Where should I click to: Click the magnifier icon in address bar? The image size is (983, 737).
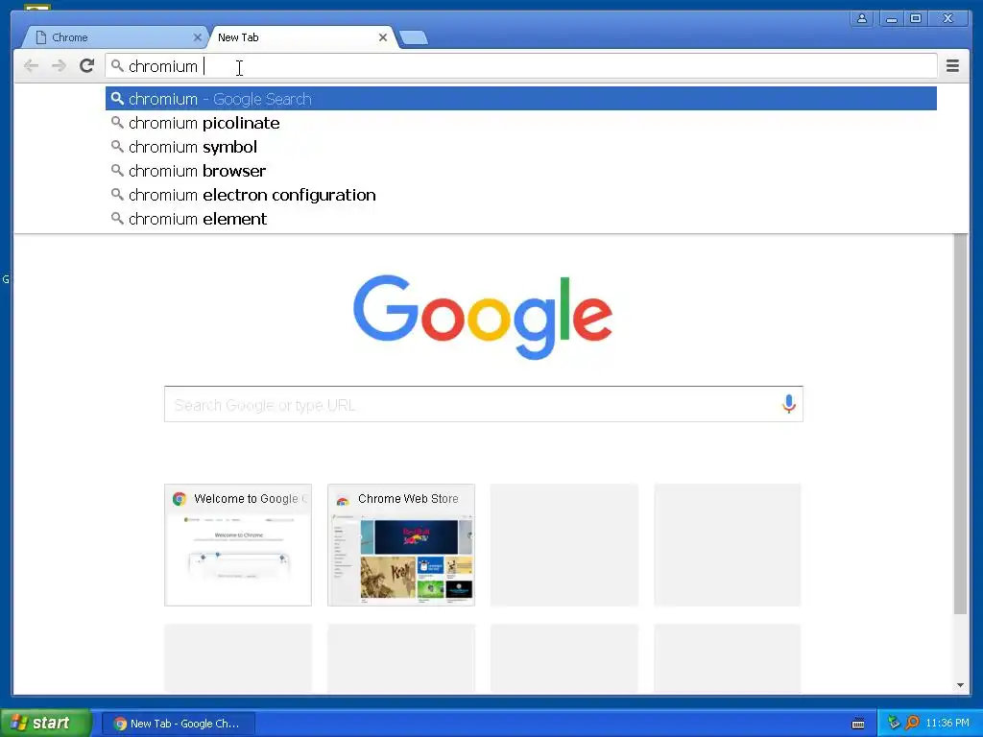[117, 65]
